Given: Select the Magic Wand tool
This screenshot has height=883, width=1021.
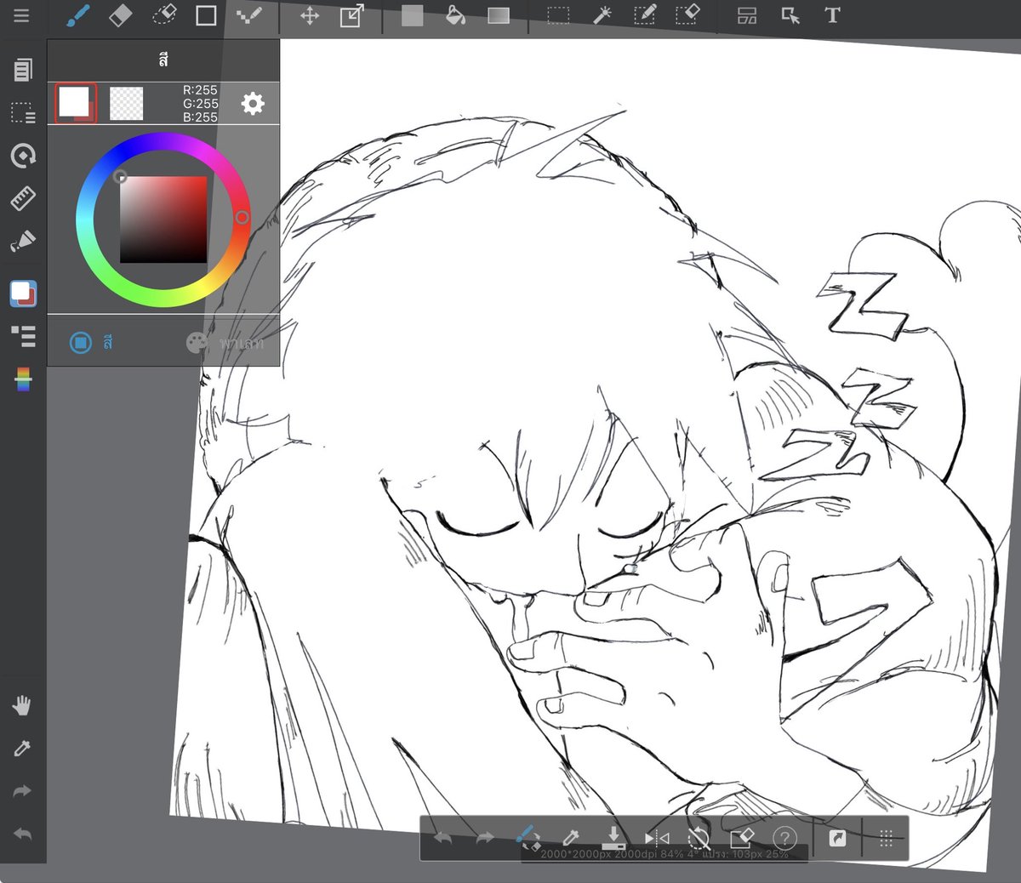Looking at the screenshot, I should coord(602,15).
